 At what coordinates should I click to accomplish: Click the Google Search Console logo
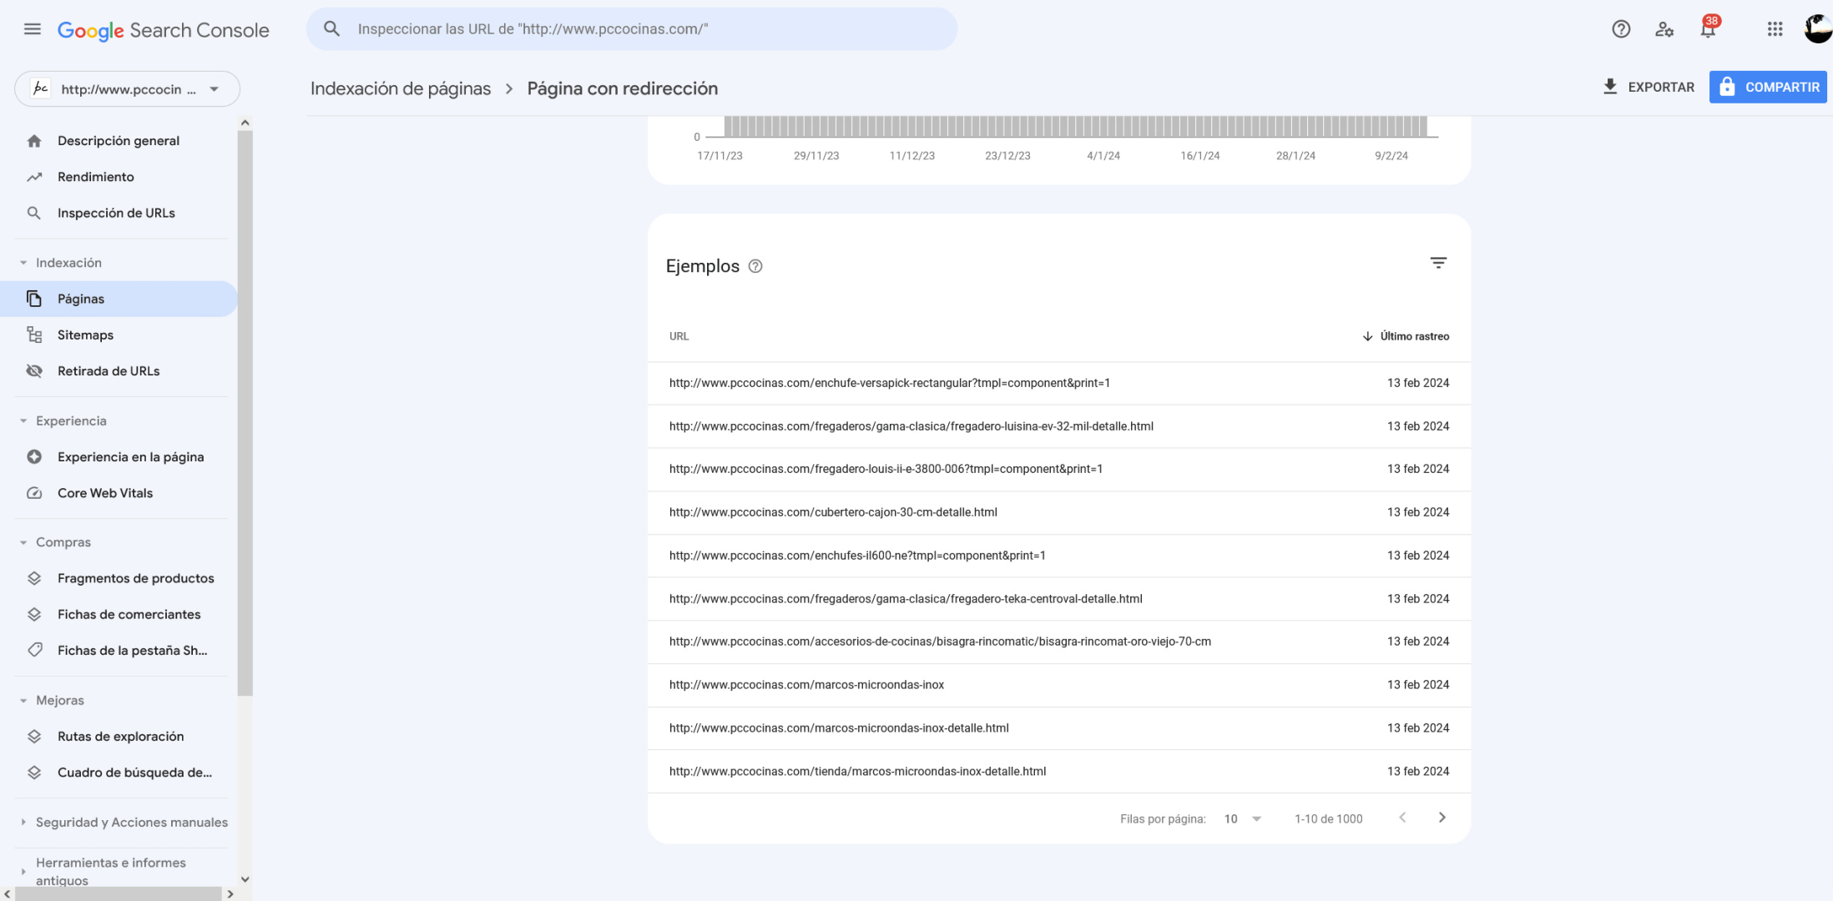[x=164, y=30]
